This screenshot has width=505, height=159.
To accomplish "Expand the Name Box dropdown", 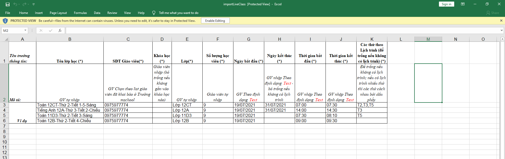I will click(x=25, y=30).
